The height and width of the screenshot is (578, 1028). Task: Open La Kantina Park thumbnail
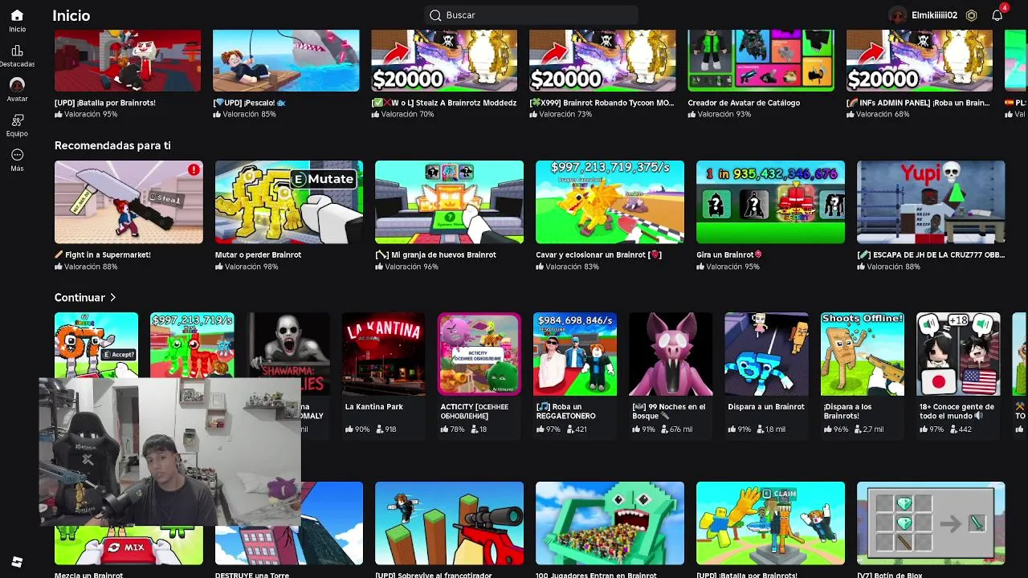(x=384, y=354)
